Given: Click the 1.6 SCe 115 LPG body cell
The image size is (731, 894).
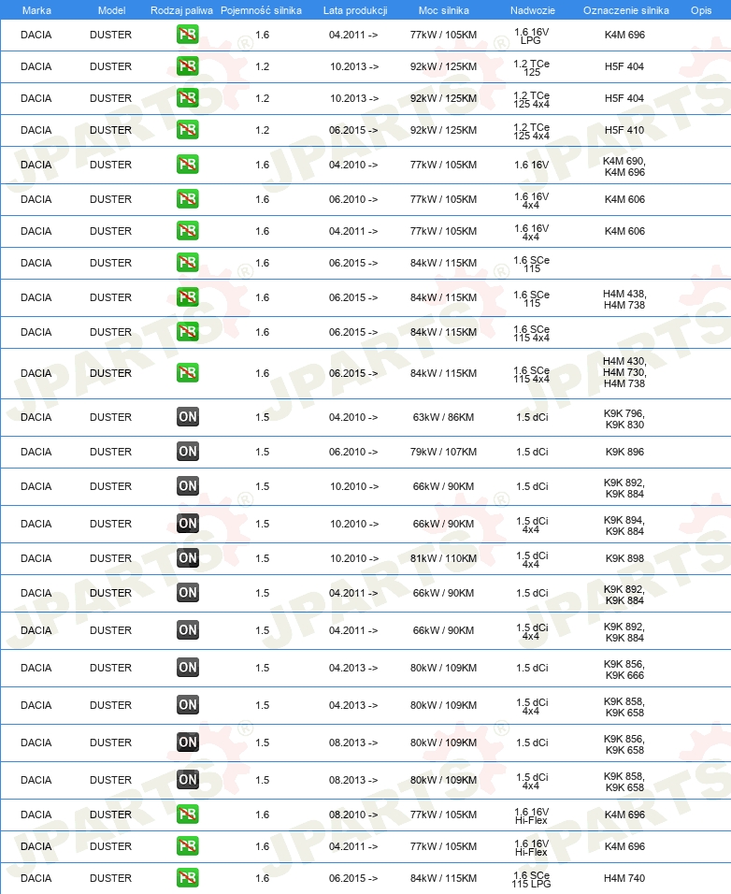Looking at the screenshot, I should click(x=532, y=879).
